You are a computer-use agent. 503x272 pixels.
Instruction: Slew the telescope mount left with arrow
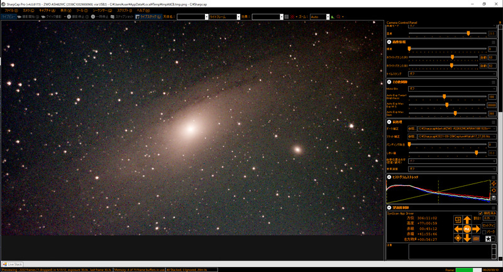(458, 229)
